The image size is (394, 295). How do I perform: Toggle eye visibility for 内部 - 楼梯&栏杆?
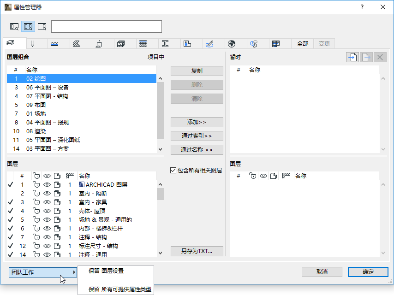point(47,229)
